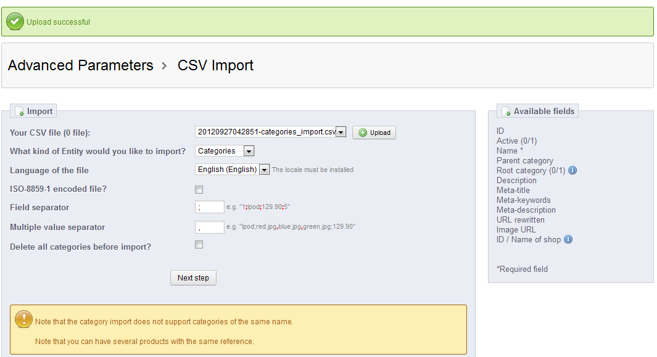Image resolution: width=657 pixels, height=357 pixels.
Task: Click info icon next to ID / Name of shop
Action: click(x=568, y=239)
